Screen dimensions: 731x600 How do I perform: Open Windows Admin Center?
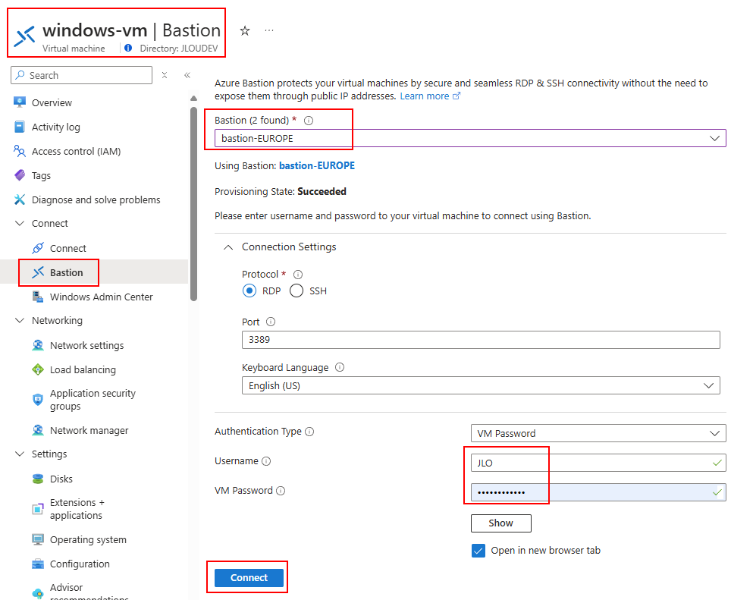101,297
